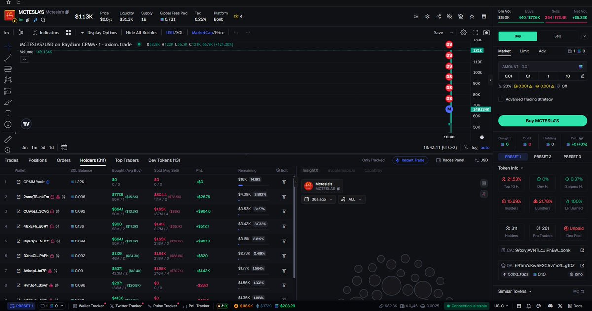592x311 pixels.
Task: Open the Trades Panel button
Action: click(x=450, y=160)
